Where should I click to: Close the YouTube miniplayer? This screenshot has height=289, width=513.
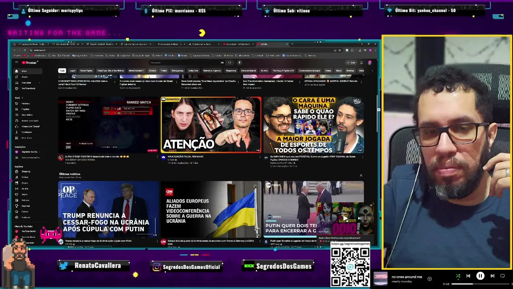[x=371, y=205]
